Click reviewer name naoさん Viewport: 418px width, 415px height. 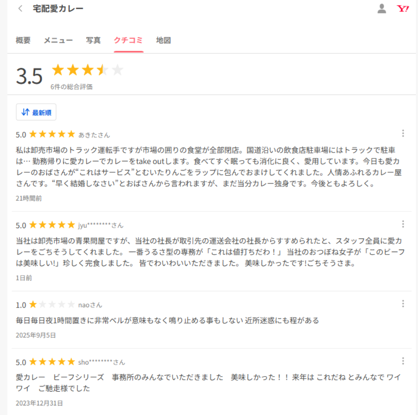[x=90, y=305]
